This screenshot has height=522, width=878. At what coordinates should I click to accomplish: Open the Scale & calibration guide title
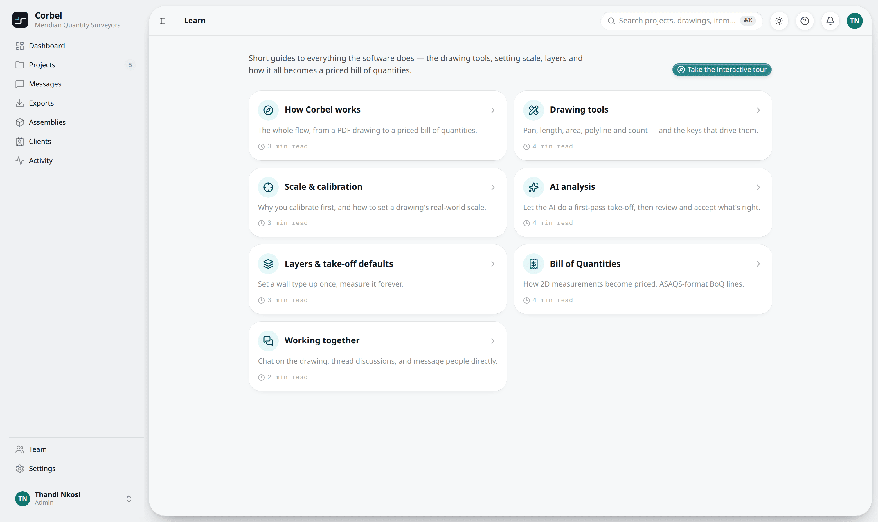pos(323,187)
